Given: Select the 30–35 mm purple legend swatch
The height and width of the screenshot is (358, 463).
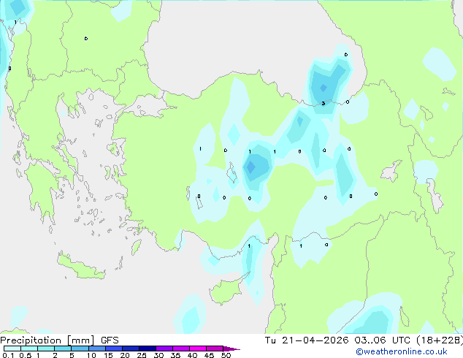Looking at the screenshot, I should (164, 349).
